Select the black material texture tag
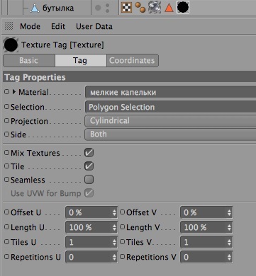The width and height of the screenshot is (256, 276). click(x=183, y=7)
